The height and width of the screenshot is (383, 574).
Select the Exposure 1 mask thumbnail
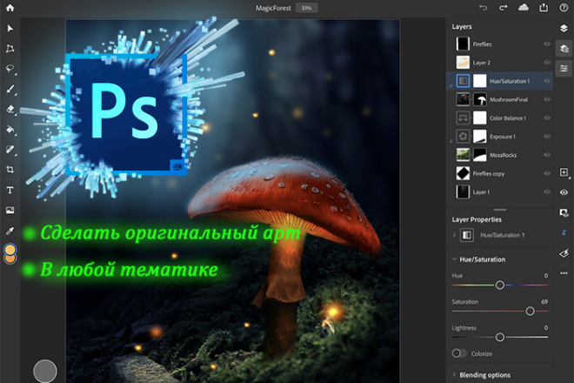[x=480, y=137]
